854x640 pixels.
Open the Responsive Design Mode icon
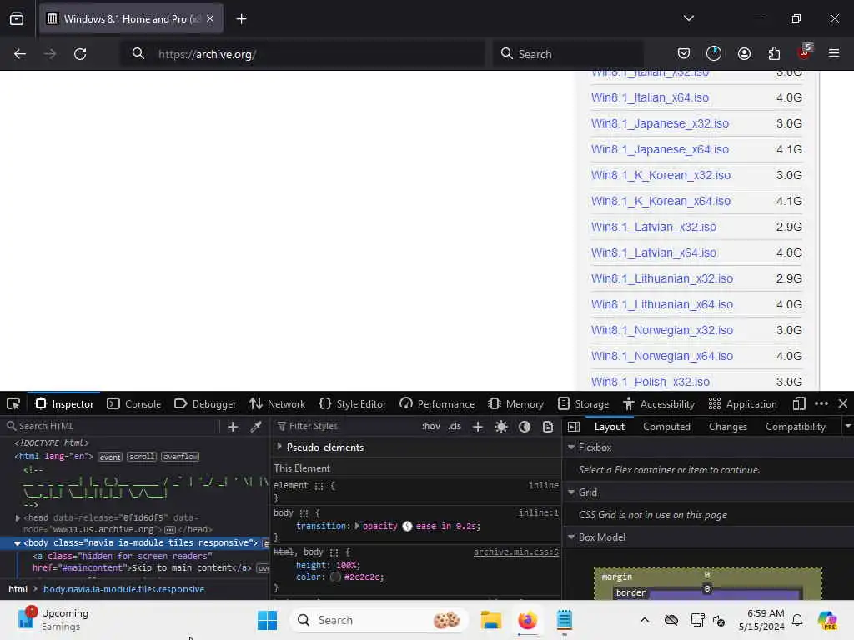[798, 404]
